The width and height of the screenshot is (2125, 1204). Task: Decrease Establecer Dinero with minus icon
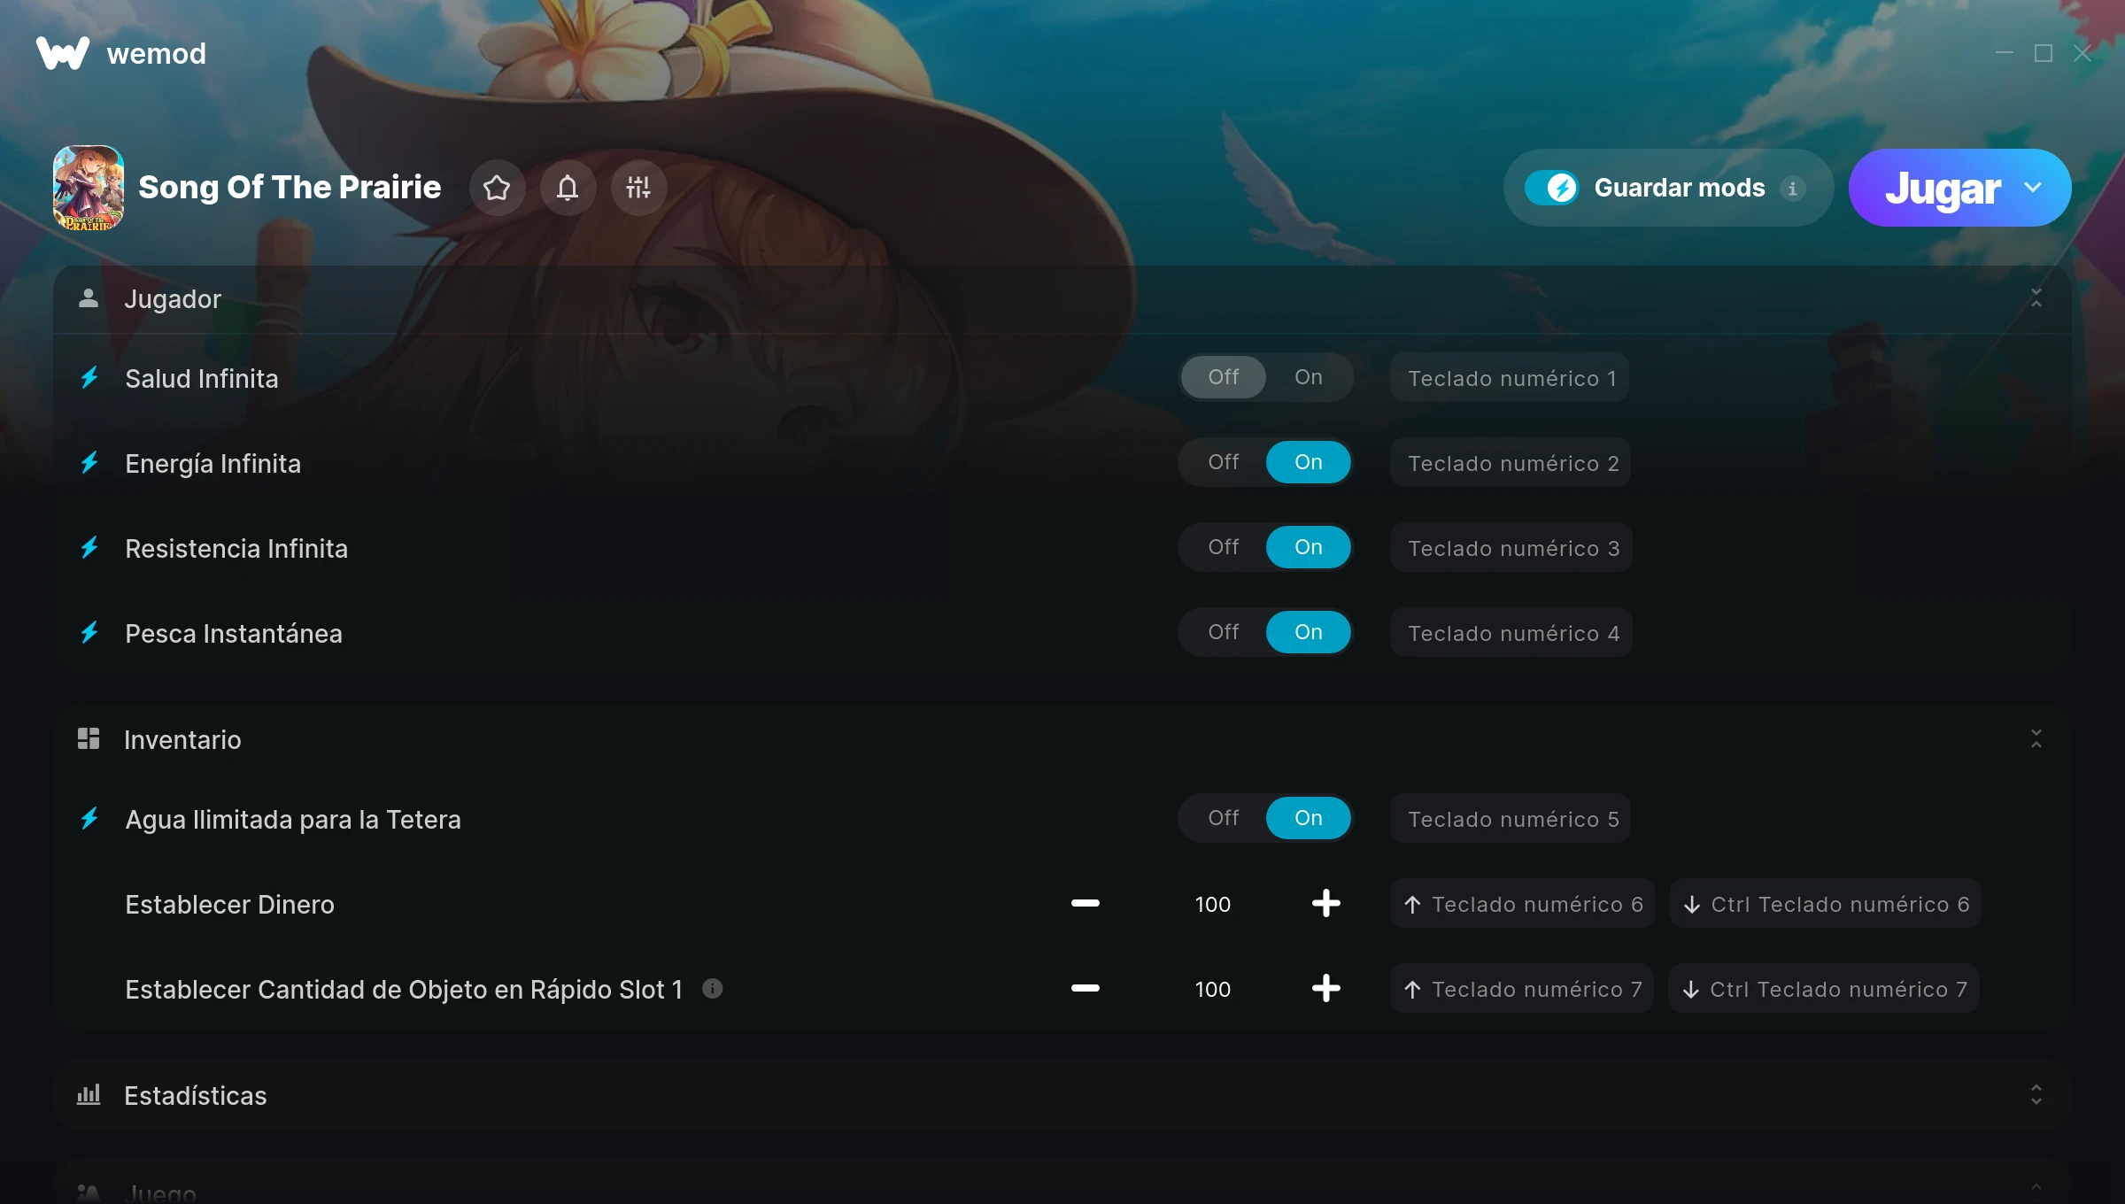pos(1086,903)
